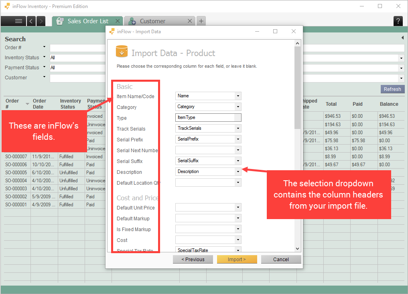Cancel the import dialog

(281, 259)
